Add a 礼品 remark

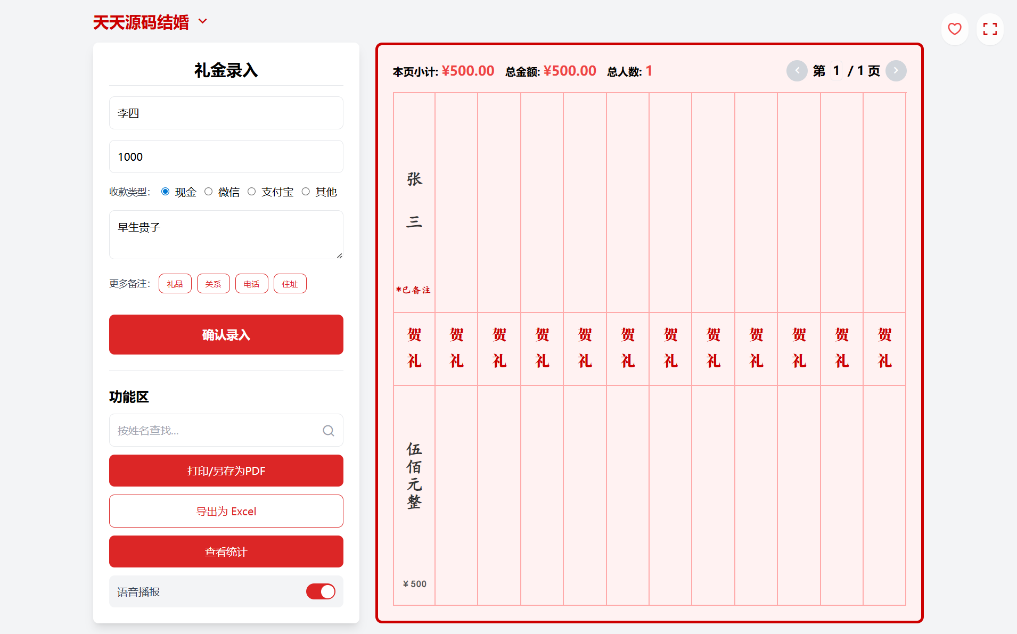175,283
